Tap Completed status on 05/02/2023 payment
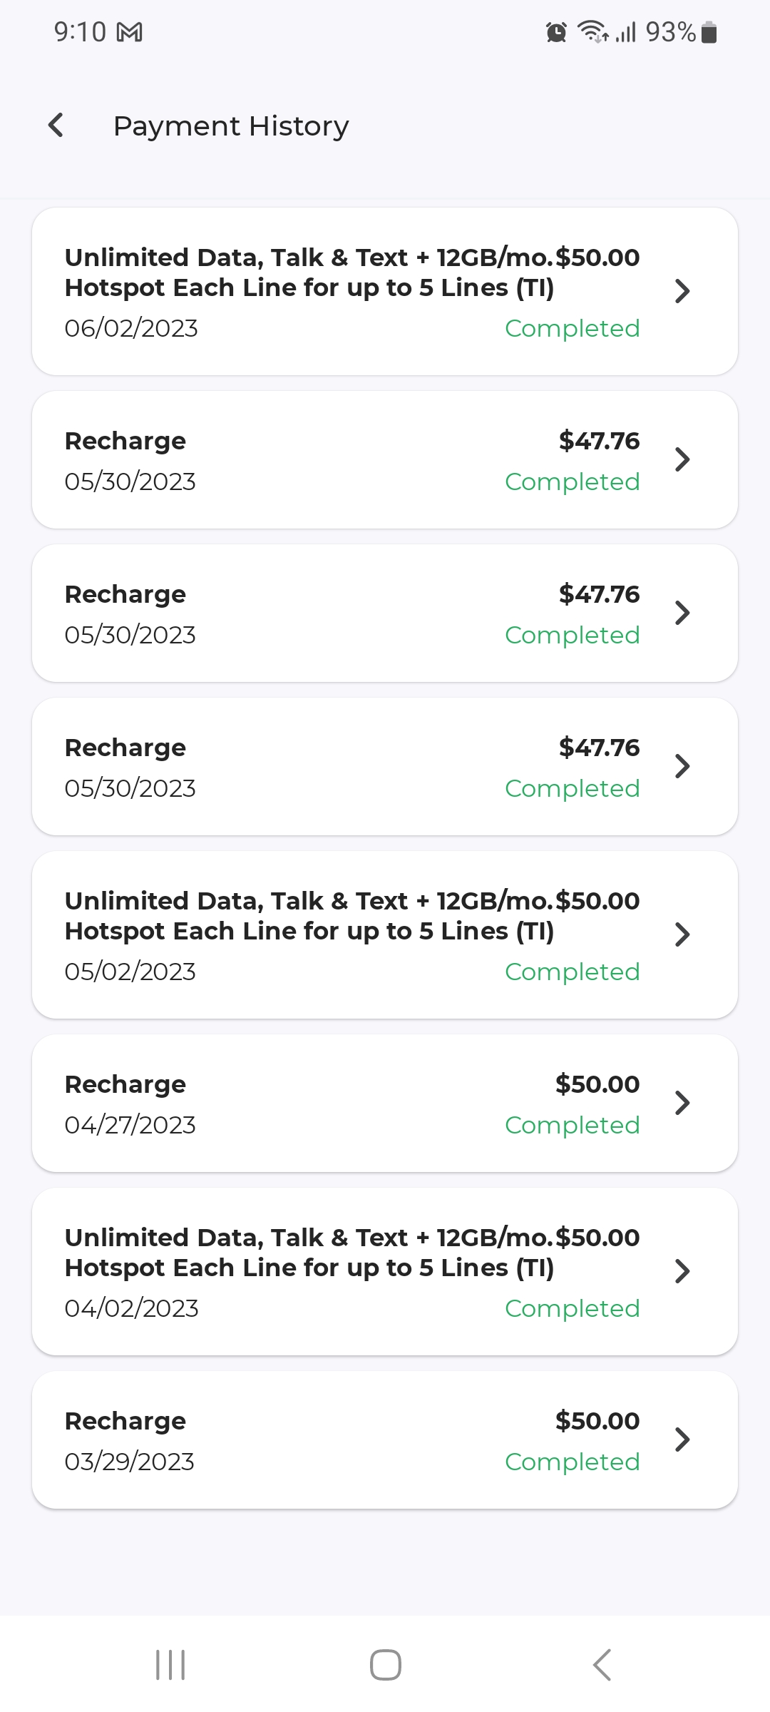 click(572, 972)
